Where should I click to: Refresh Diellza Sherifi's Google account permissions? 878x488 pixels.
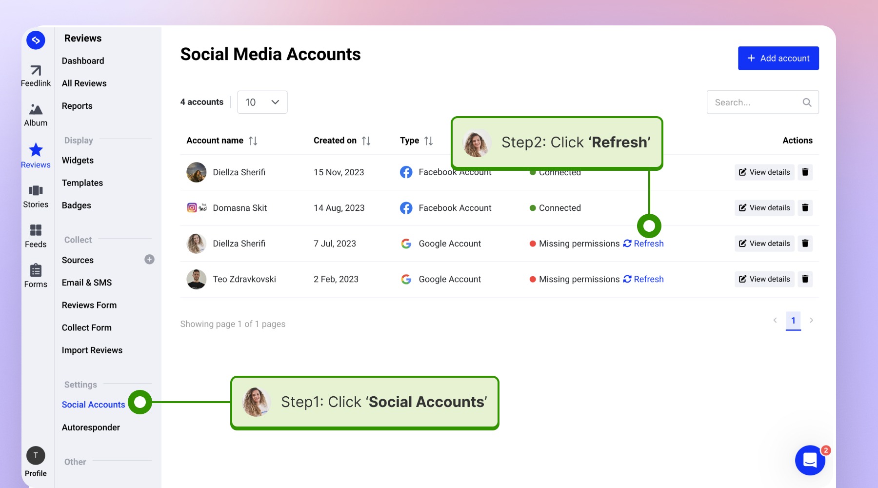click(643, 244)
